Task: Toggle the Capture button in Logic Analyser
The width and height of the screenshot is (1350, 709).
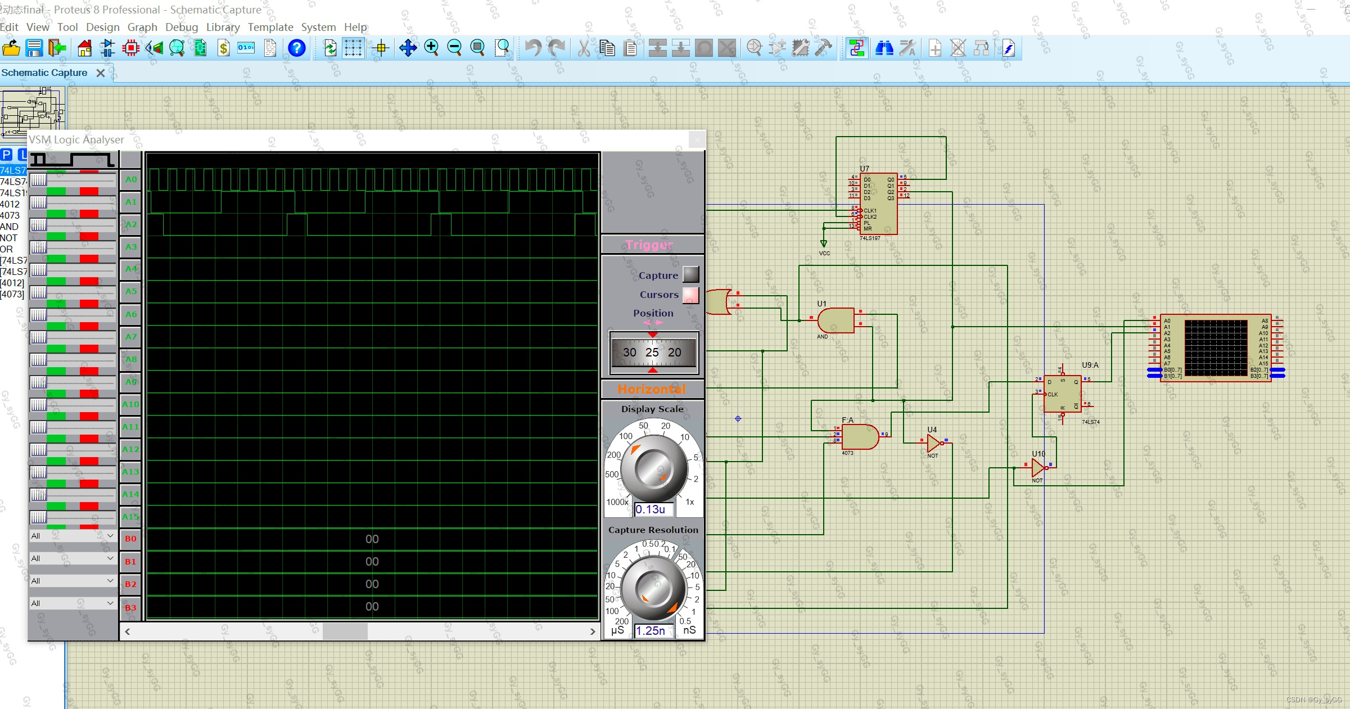Action: [690, 274]
